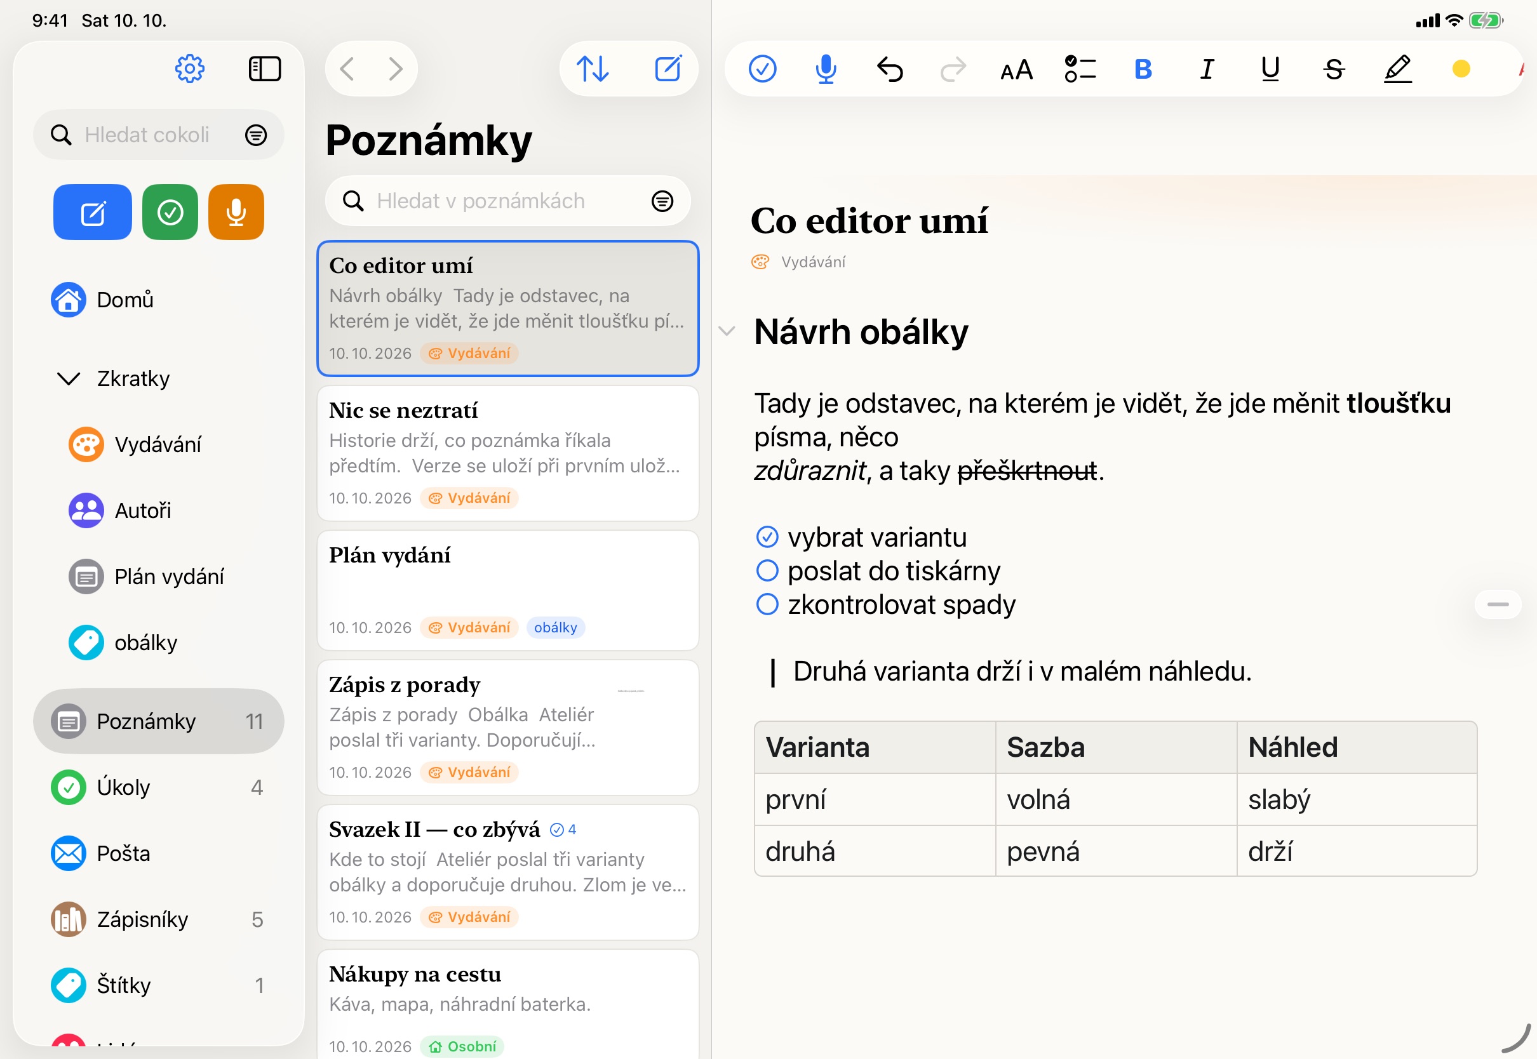Apply strikethrough formatting
Screen dimensions: 1537x1059
[x=1334, y=69]
